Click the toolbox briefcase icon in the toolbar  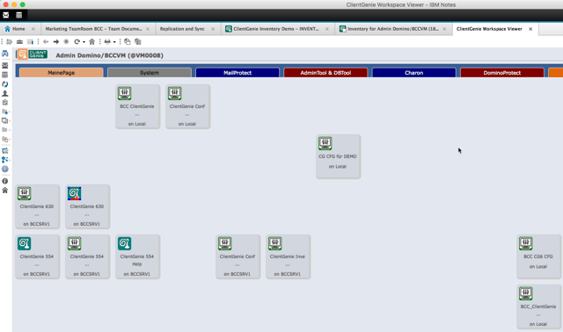19,41
